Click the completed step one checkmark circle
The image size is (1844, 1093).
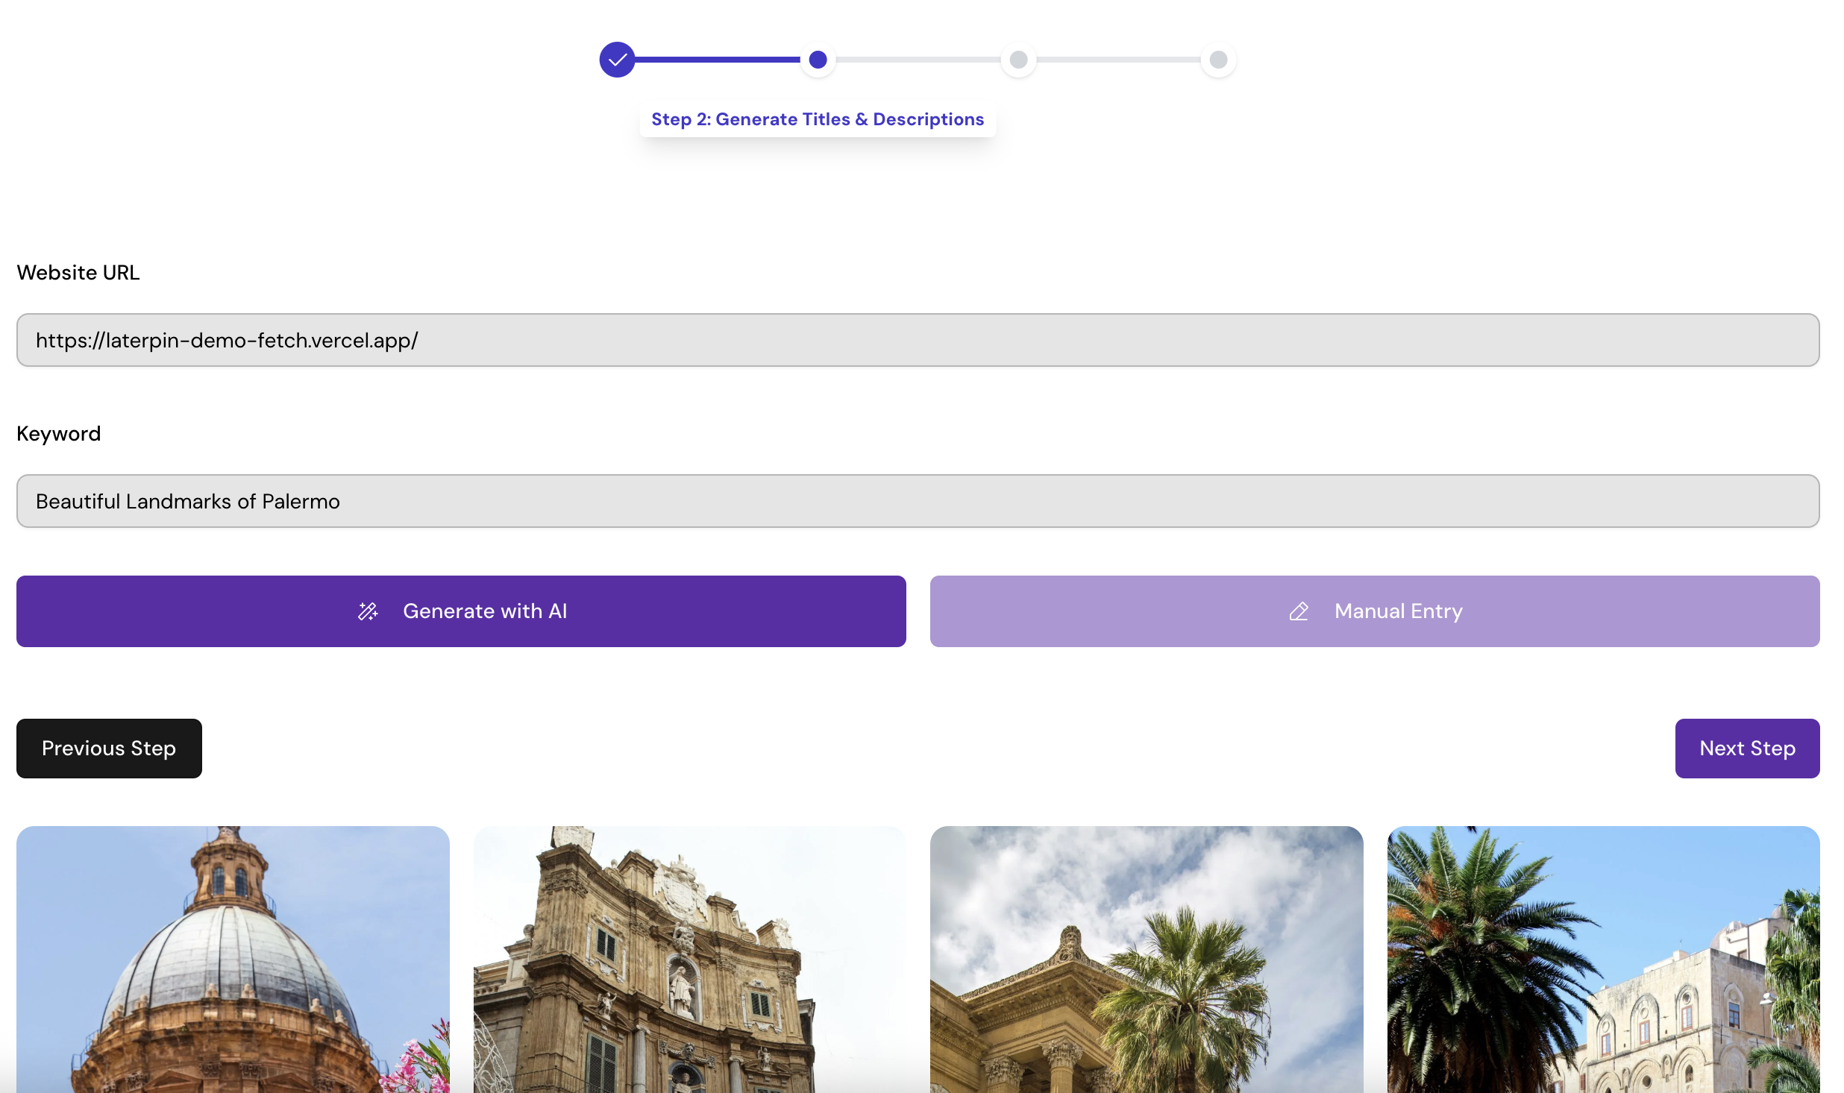point(617,60)
